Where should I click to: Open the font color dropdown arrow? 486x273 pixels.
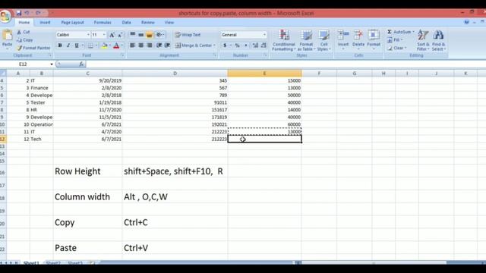(x=121, y=45)
